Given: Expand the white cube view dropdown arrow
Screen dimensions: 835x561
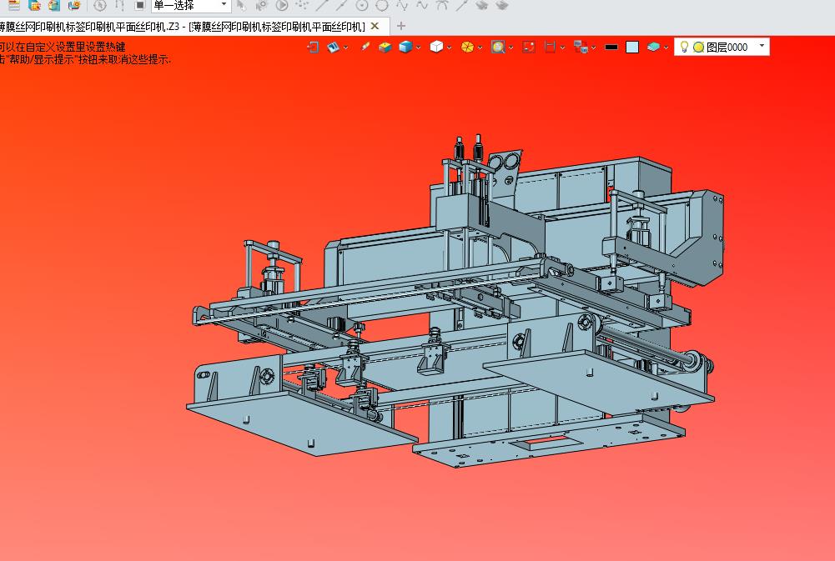Looking at the screenshot, I should (x=449, y=48).
